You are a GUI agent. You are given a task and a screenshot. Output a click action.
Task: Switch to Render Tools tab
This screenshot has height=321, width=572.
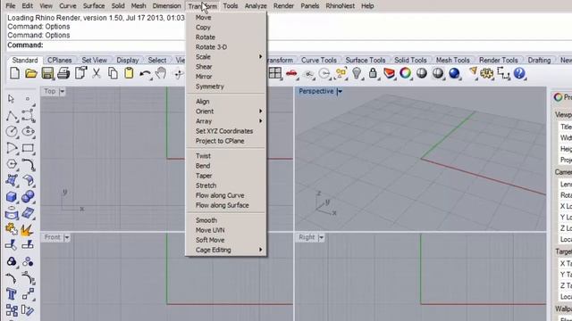click(x=499, y=60)
